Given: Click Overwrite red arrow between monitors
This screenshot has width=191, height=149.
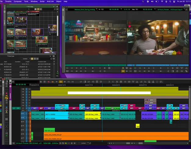Looking at the screenshot, I should [x=131, y=68].
